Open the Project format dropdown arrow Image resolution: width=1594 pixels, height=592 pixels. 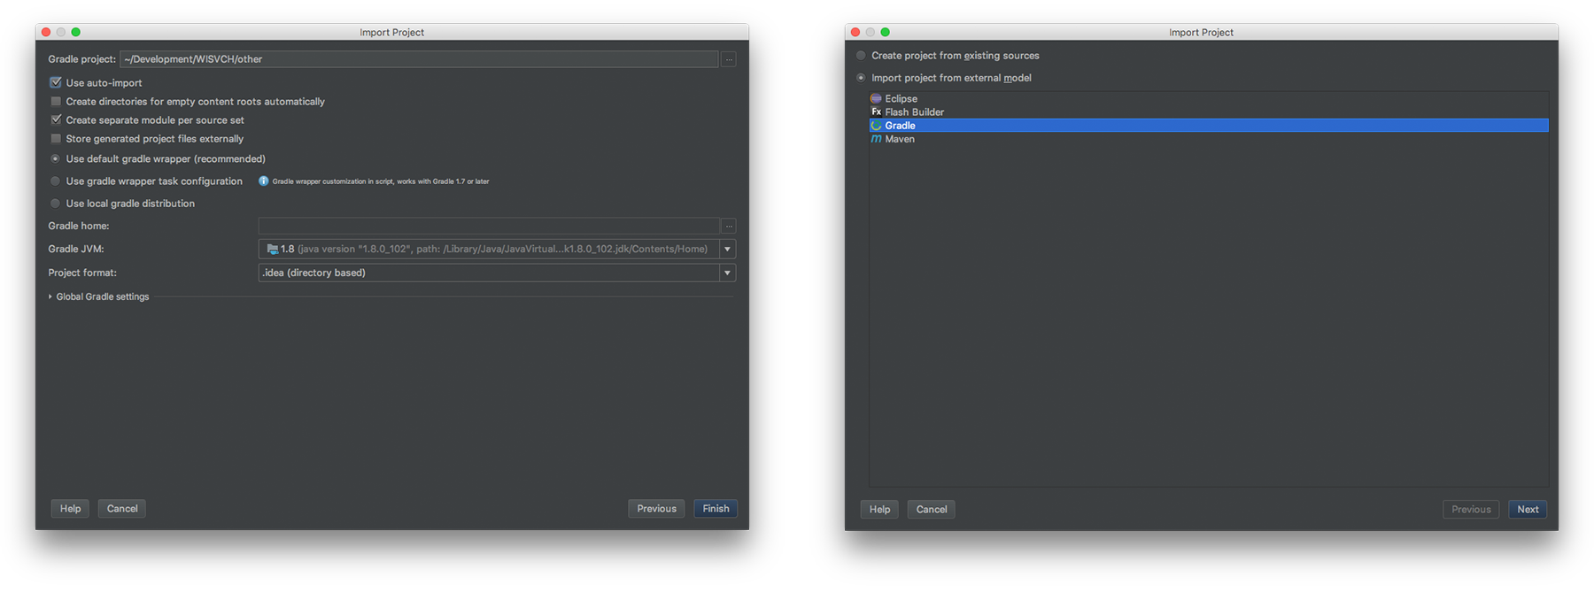point(727,273)
